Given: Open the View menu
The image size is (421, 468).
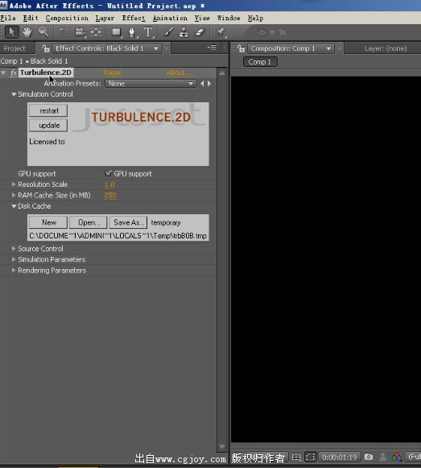Looking at the screenshot, I should (x=202, y=18).
